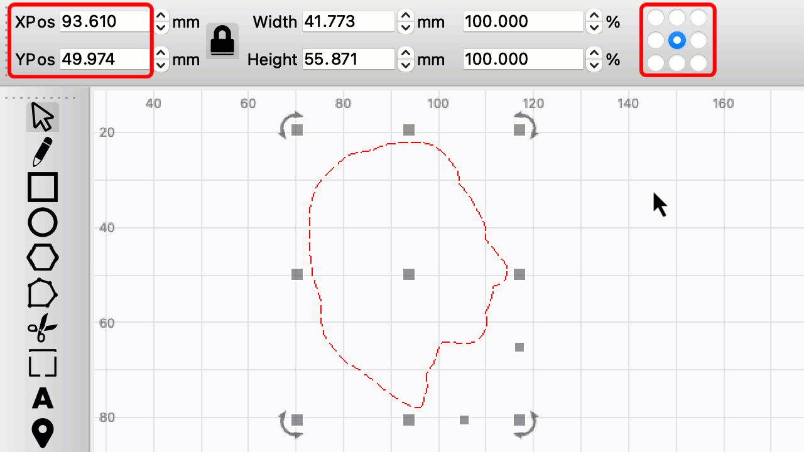Viewport: 804px width, 452px height.
Task: Decrease the YPos value with stepper
Action: pyautogui.click(x=161, y=65)
